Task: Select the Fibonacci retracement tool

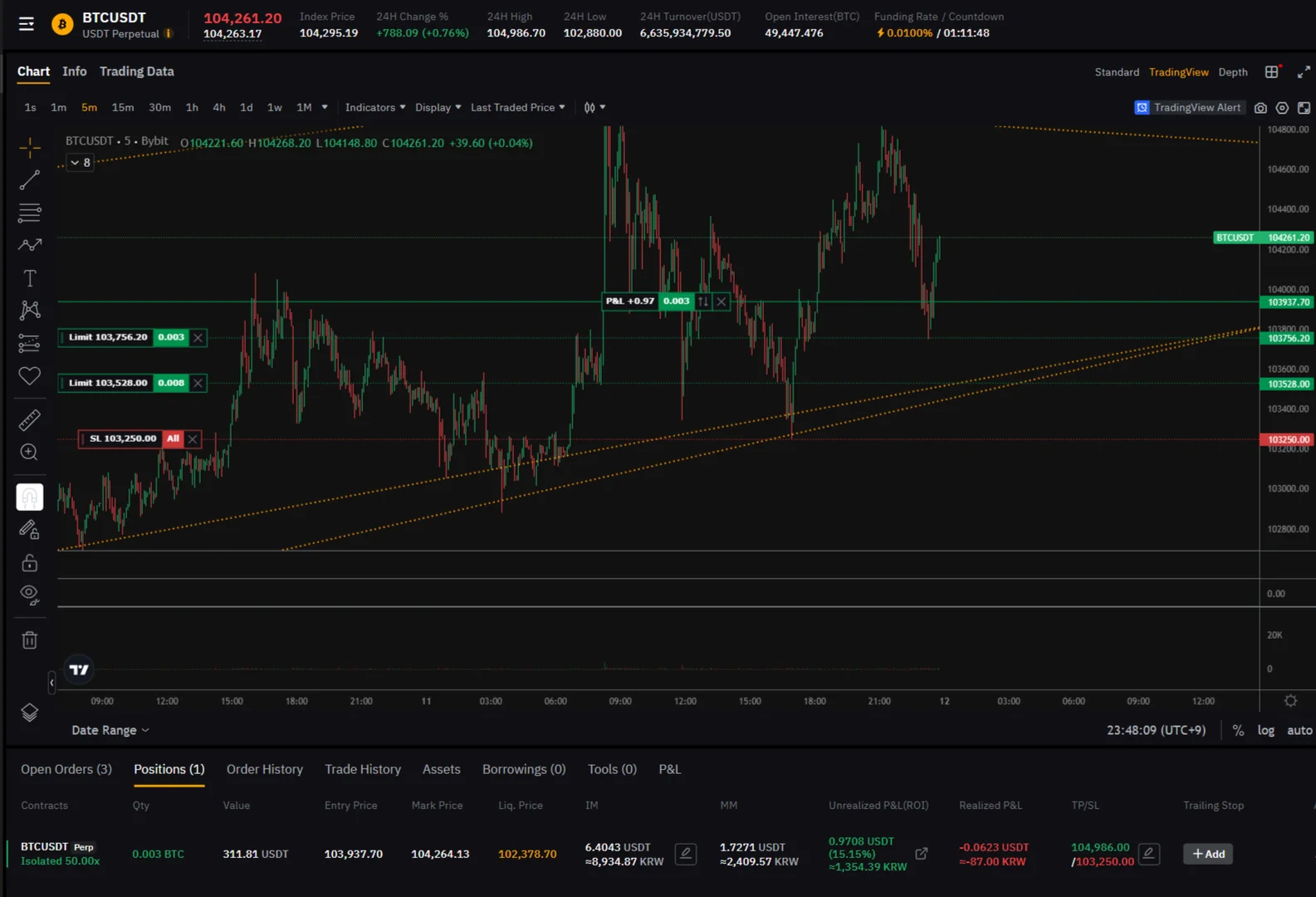Action: pyautogui.click(x=30, y=213)
